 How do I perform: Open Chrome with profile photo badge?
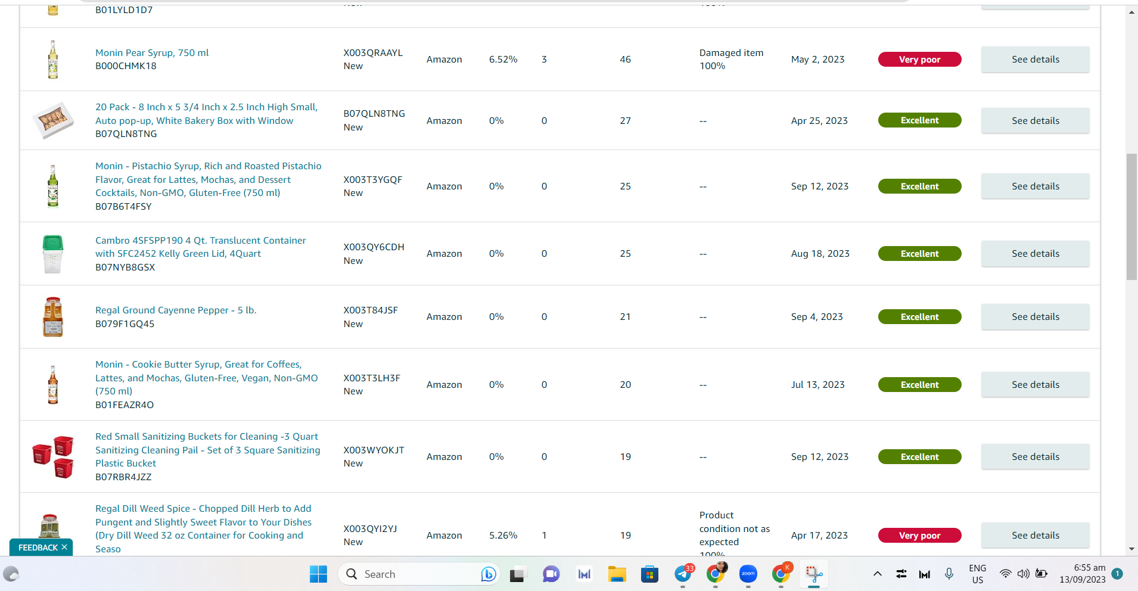click(716, 574)
